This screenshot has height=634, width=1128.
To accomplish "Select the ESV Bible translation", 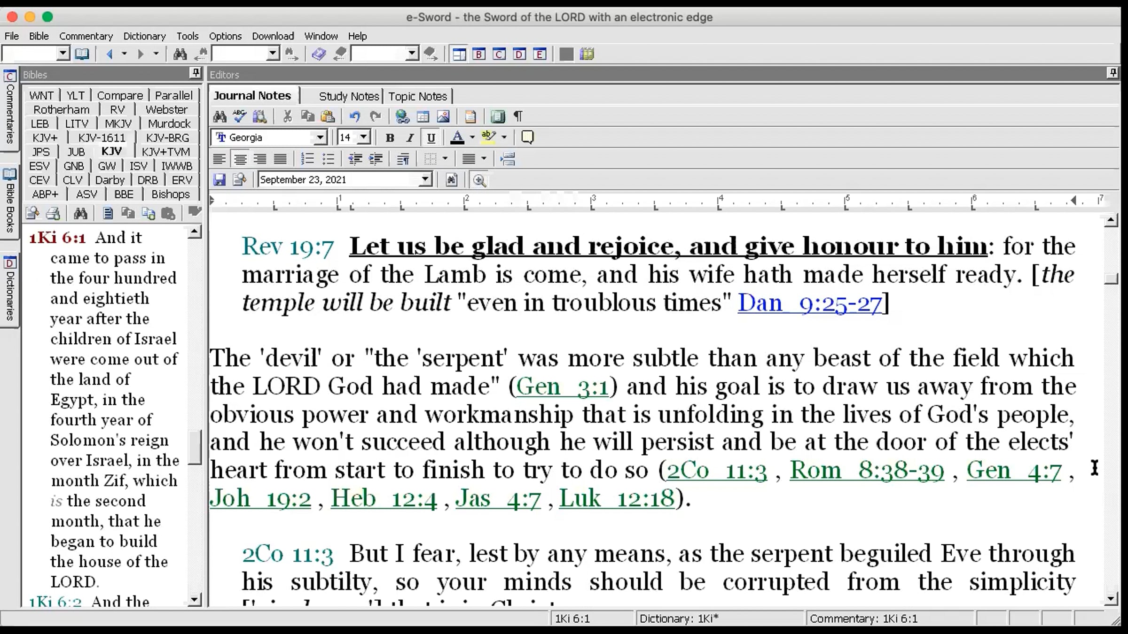I will click(x=39, y=166).
